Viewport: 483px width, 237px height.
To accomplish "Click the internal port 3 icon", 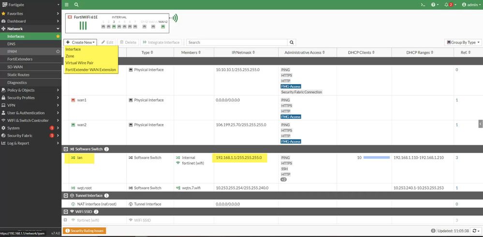I will 114,27.
